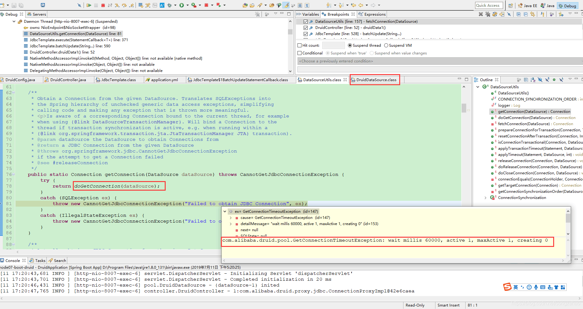Toggle Use Step Filters icon

[148, 5]
